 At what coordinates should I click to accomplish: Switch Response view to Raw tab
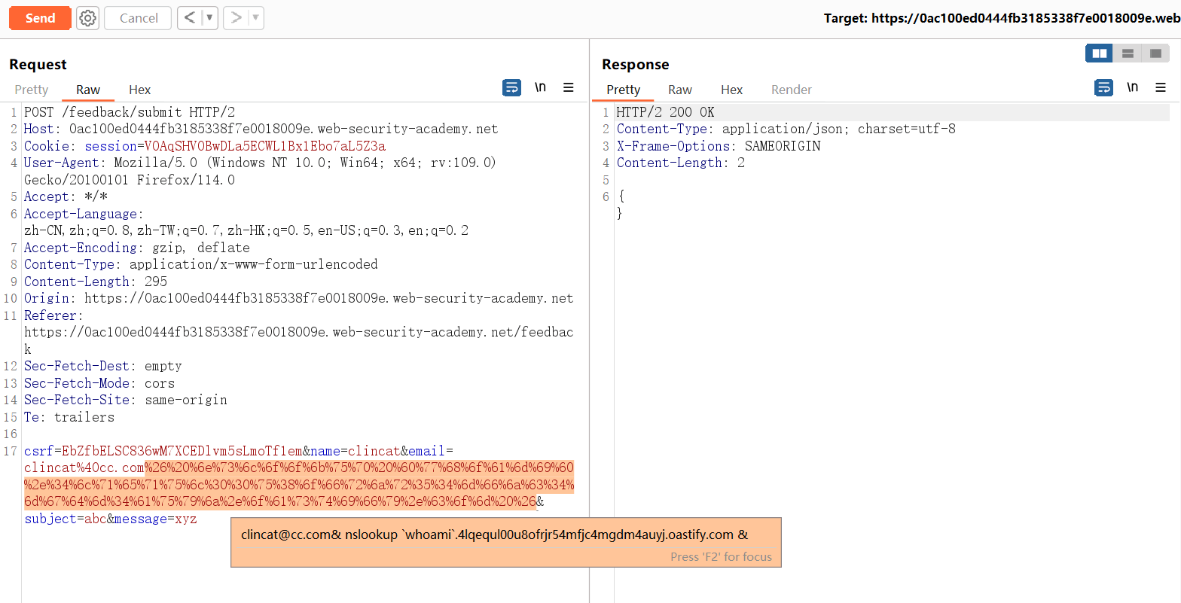pyautogui.click(x=679, y=90)
